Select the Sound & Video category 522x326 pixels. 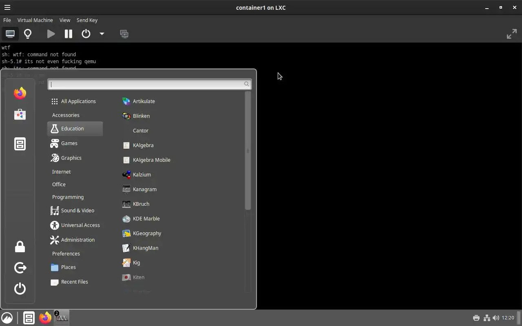click(75, 210)
